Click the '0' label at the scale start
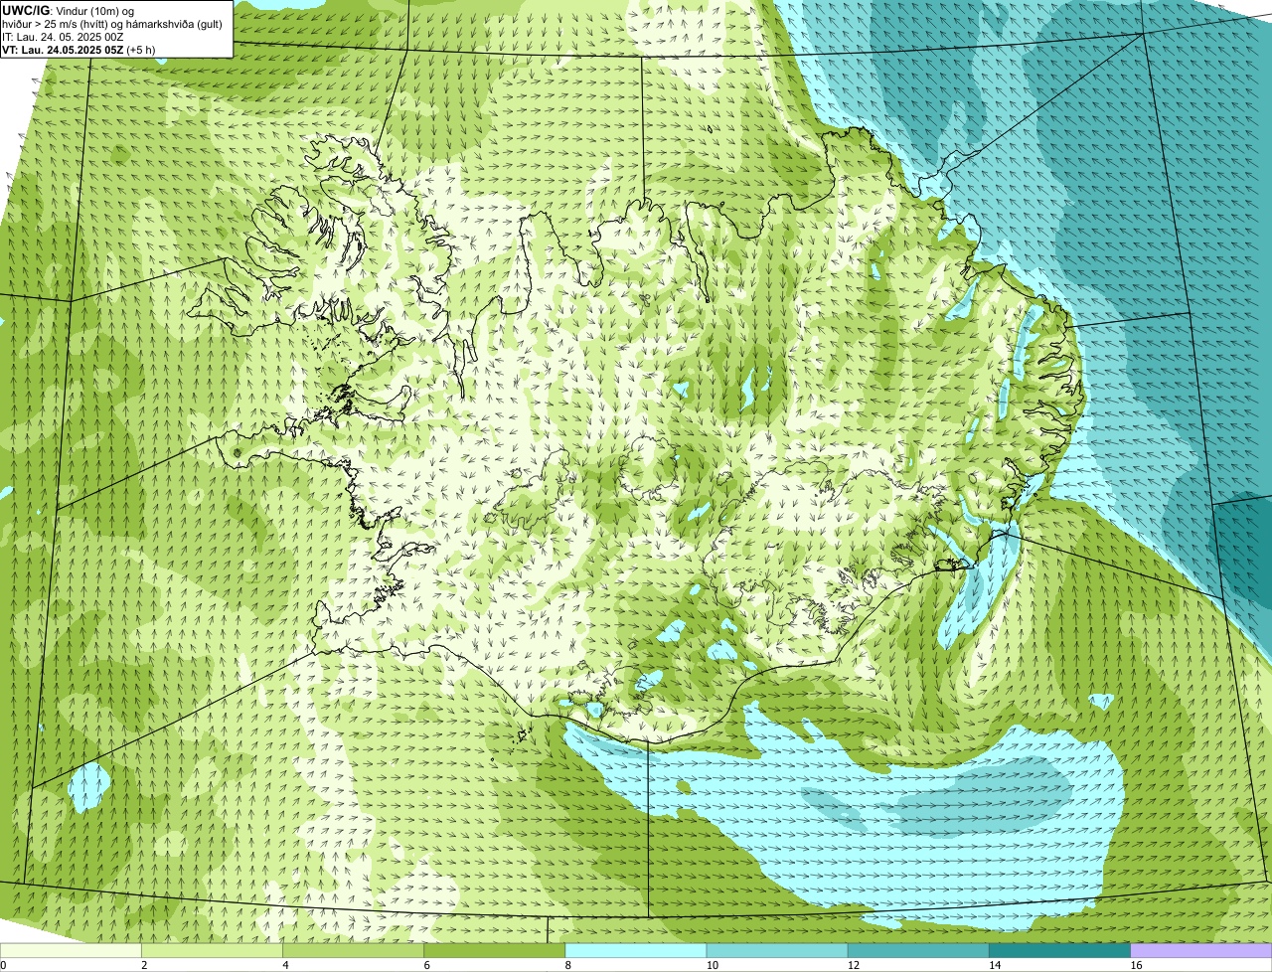Image resolution: width=1272 pixels, height=972 pixels. point(4,965)
